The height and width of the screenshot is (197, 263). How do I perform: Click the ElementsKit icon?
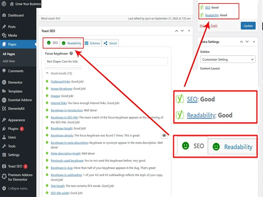coord(4,108)
